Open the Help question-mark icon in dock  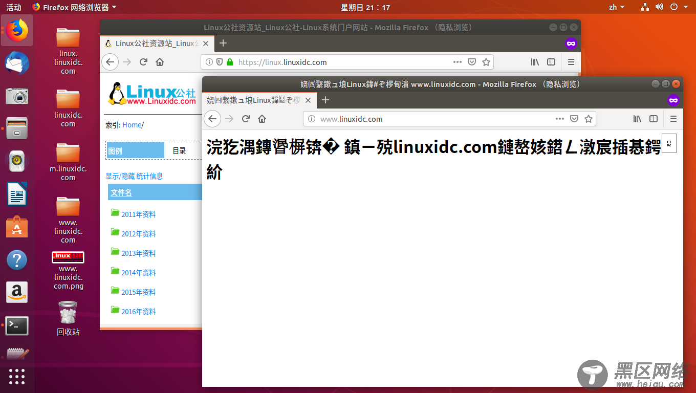click(17, 260)
